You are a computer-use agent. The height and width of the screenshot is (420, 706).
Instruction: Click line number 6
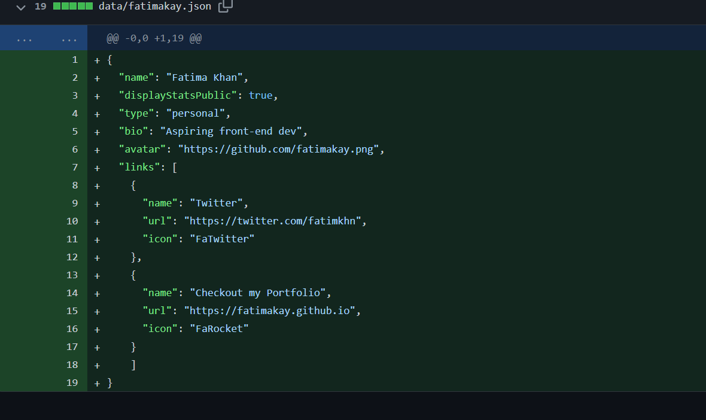click(75, 150)
